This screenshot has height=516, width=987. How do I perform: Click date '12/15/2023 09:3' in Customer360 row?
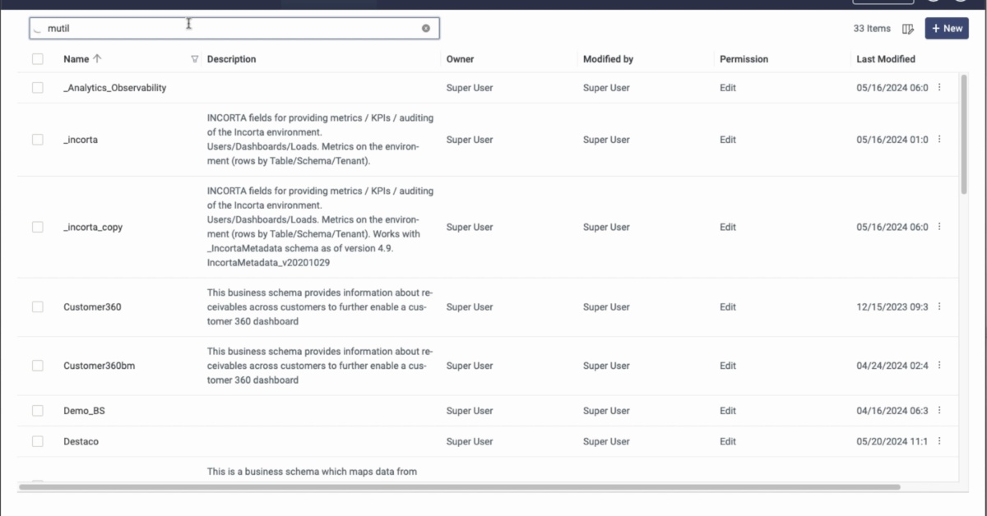tap(892, 306)
